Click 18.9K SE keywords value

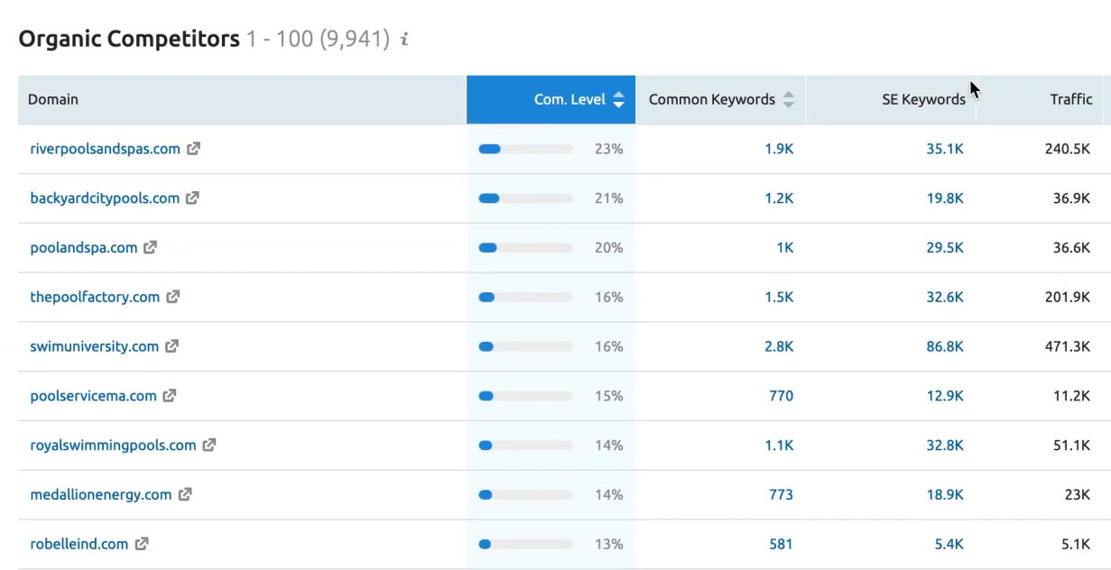click(x=945, y=494)
